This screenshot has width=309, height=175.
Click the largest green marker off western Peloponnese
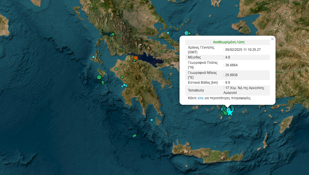point(99,77)
